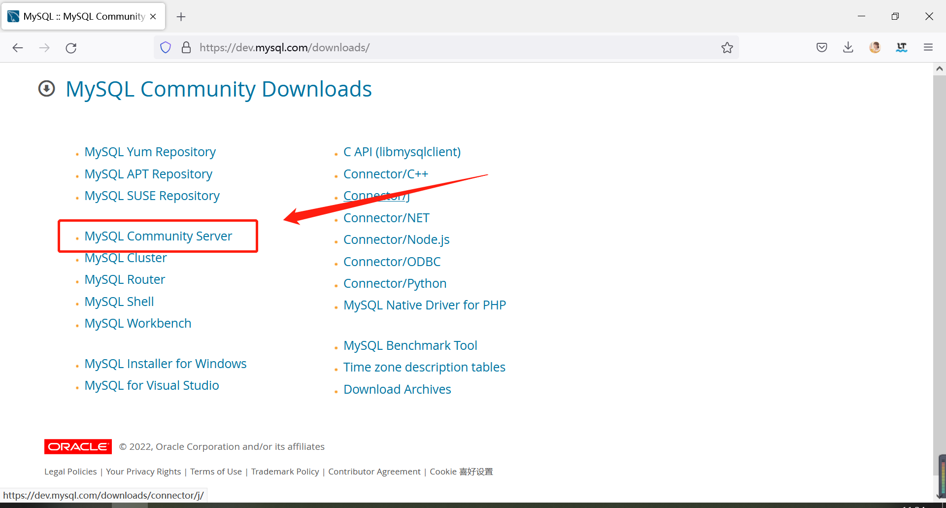The height and width of the screenshot is (508, 946).
Task: Open the Firefox downloads panel
Action: pos(848,47)
